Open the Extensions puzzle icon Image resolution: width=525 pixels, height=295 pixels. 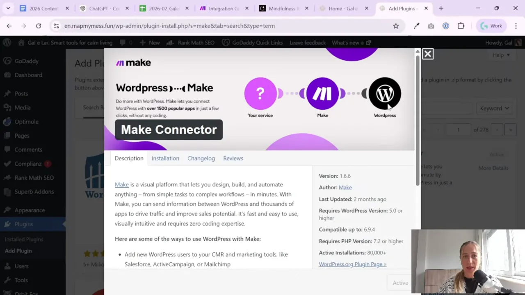click(x=461, y=26)
